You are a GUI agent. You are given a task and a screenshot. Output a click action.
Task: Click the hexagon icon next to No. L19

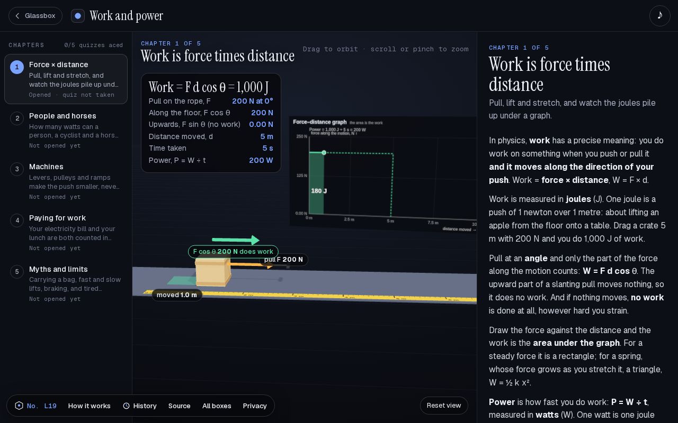[19, 406]
